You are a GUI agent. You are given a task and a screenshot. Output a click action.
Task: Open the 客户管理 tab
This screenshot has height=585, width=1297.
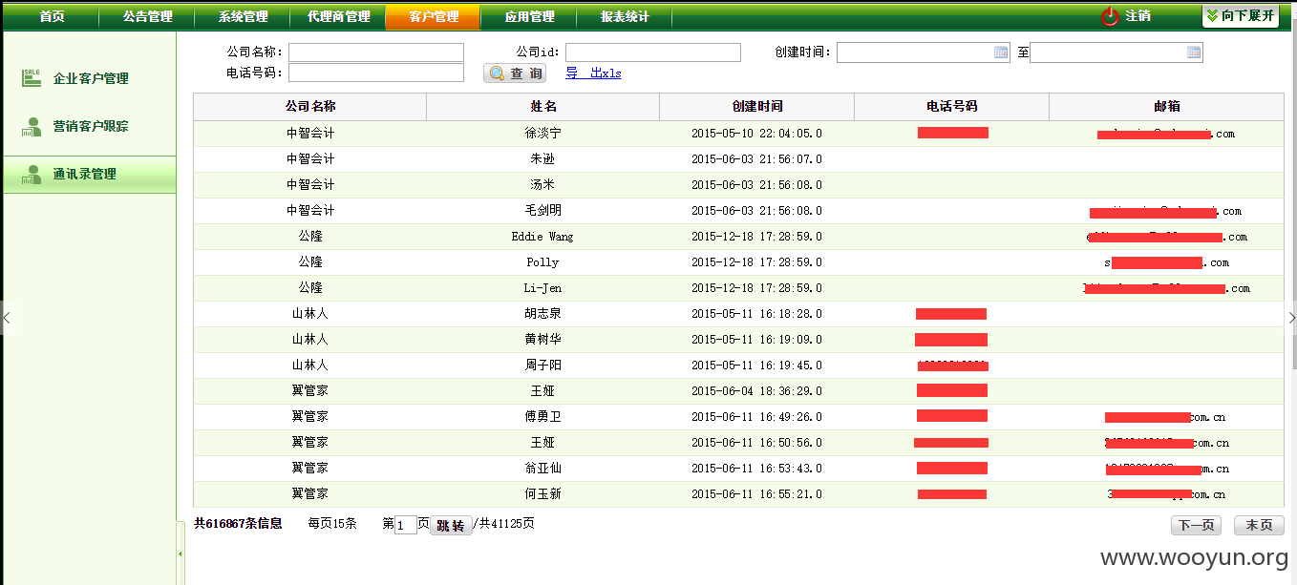point(433,16)
